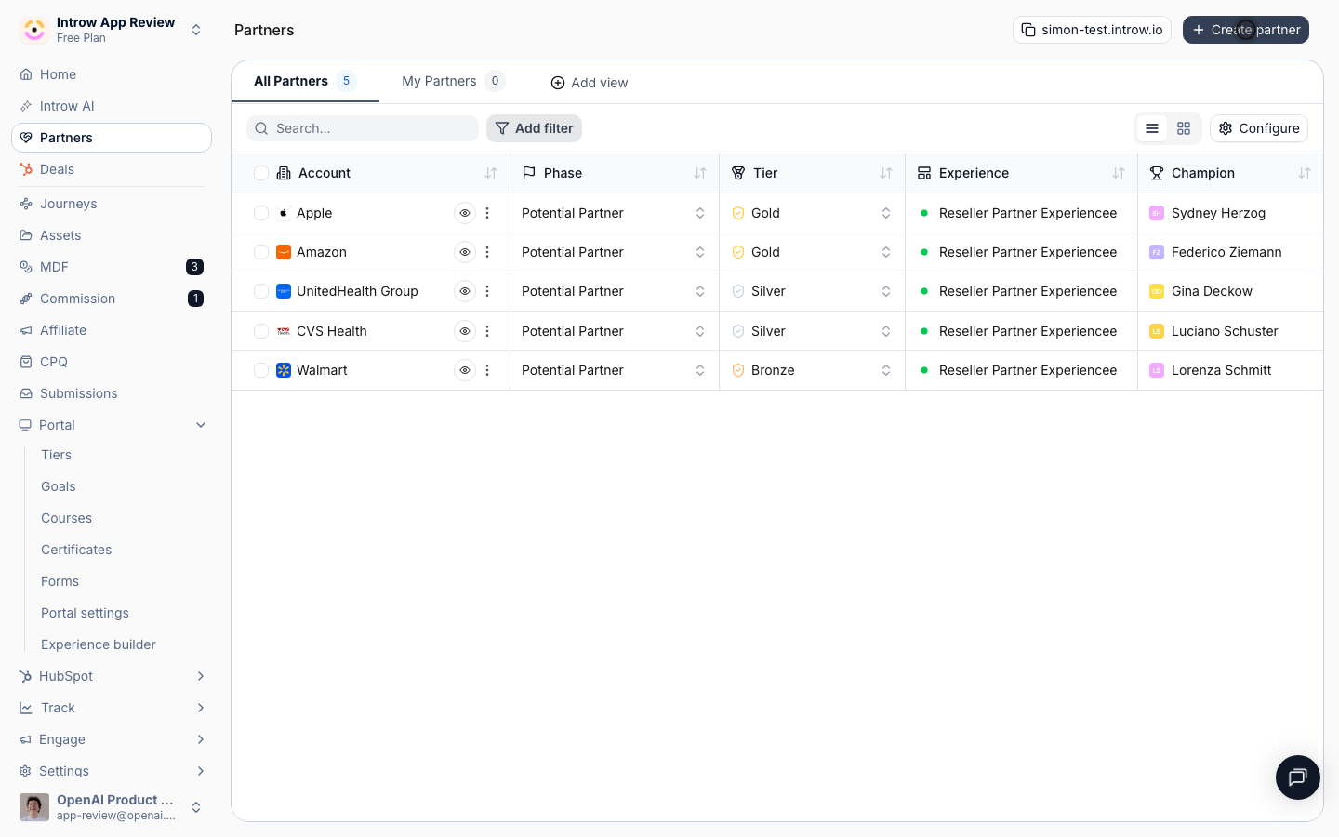Go to Experience builder under Portal
This screenshot has width=1339, height=837.
(98, 644)
